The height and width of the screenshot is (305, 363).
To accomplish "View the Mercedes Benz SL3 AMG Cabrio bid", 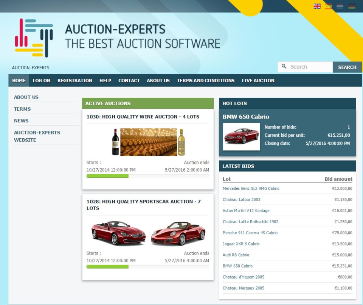I will coord(251,188).
